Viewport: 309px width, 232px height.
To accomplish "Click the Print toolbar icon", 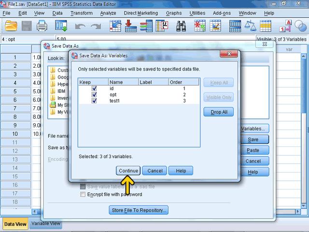I will (42, 26).
